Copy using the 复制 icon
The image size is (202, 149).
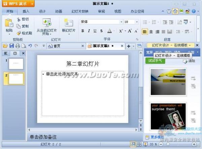(19, 26)
